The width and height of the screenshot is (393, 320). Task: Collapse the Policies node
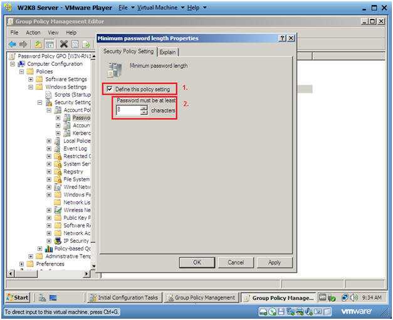21,72
